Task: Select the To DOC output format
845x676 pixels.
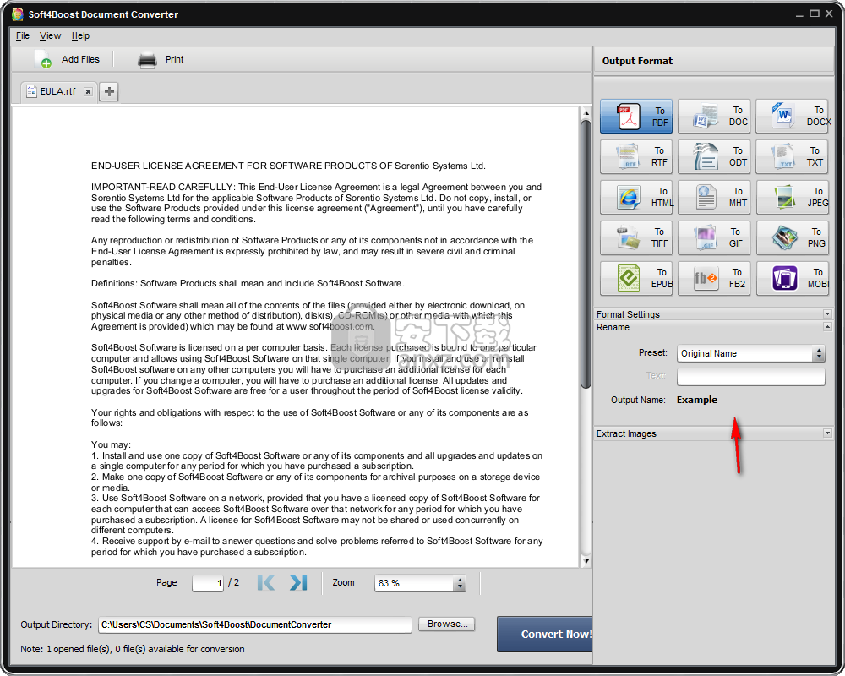Action: point(713,117)
